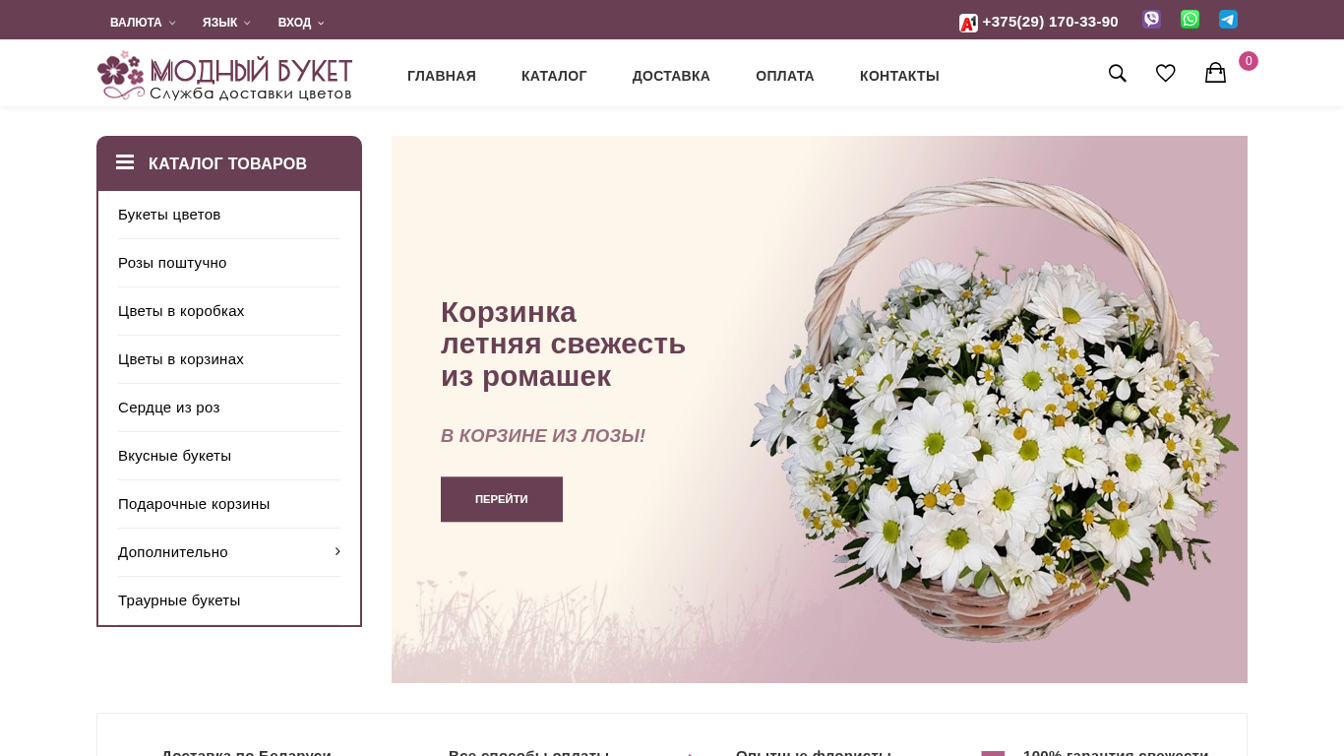This screenshot has height=756, width=1344.
Task: Click the Модный Букет logo
Action: (224, 76)
